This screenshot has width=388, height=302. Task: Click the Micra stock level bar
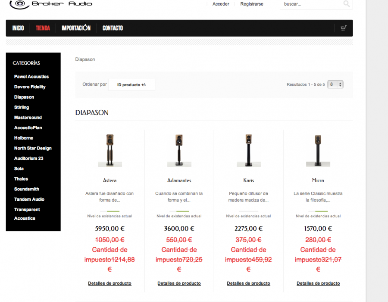[318, 211]
